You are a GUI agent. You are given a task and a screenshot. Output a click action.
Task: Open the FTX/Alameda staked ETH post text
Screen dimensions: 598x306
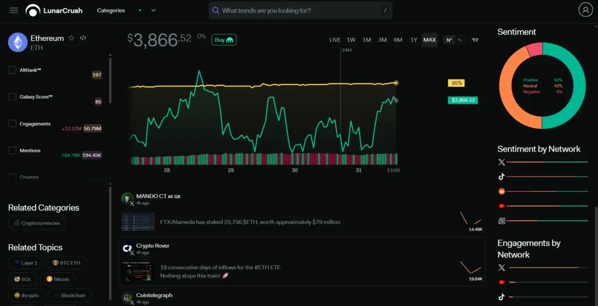[251, 222]
